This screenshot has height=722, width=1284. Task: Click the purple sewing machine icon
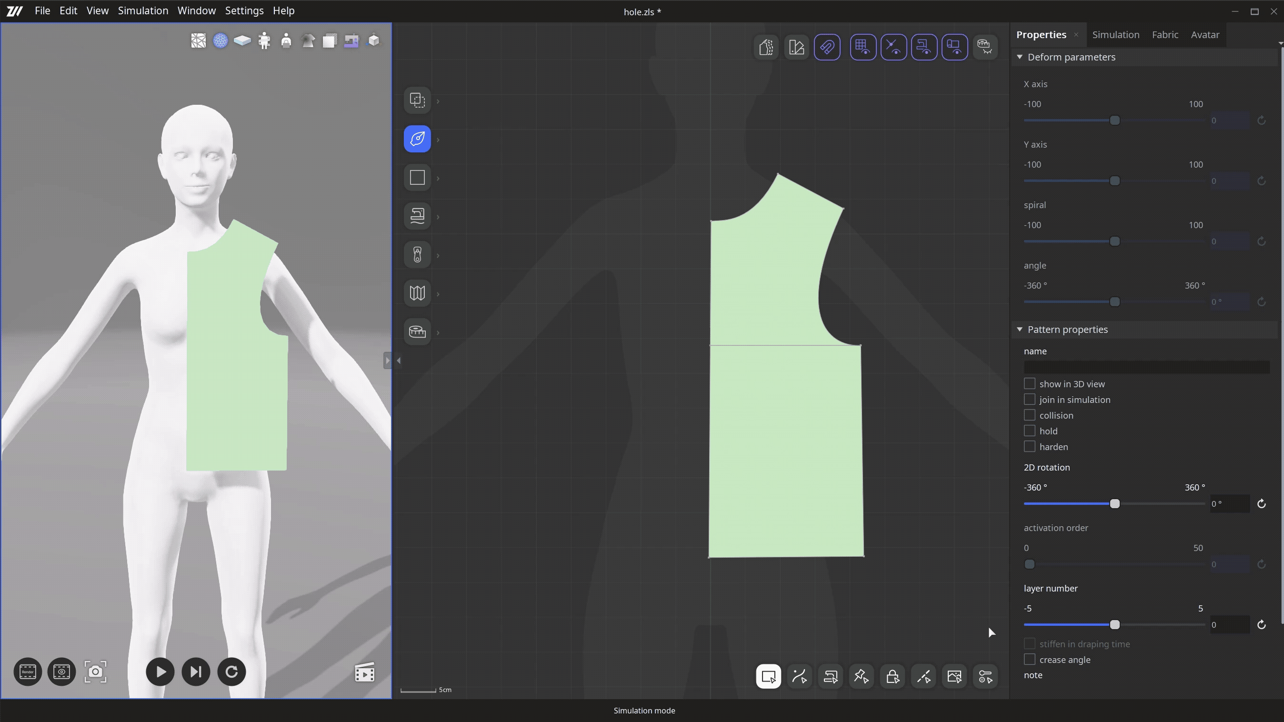click(351, 40)
